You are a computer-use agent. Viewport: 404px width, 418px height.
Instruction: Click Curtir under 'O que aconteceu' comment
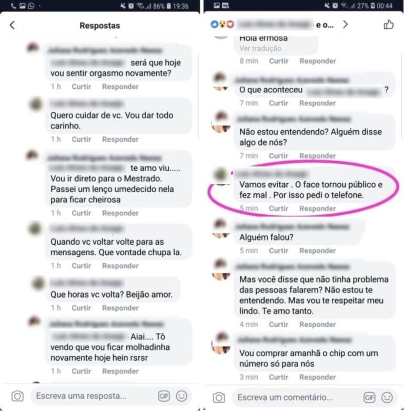[278, 103]
